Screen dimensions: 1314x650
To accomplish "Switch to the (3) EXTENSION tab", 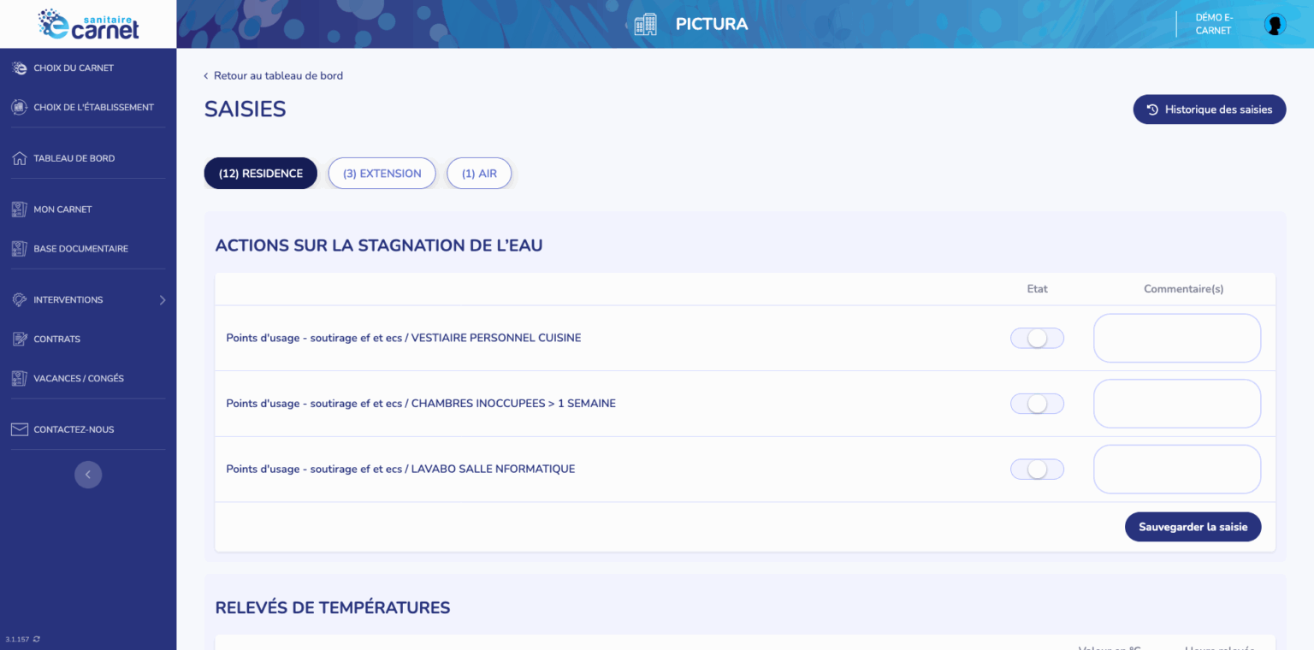I will pyautogui.click(x=382, y=174).
